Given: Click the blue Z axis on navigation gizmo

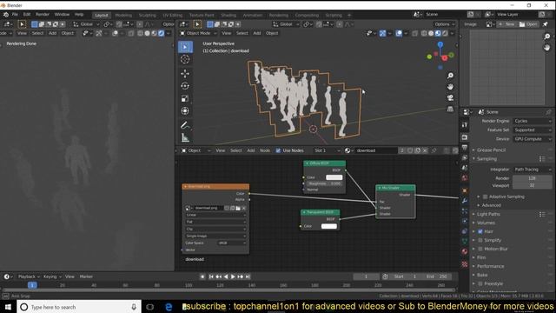Looking at the screenshot, I should [440, 44].
